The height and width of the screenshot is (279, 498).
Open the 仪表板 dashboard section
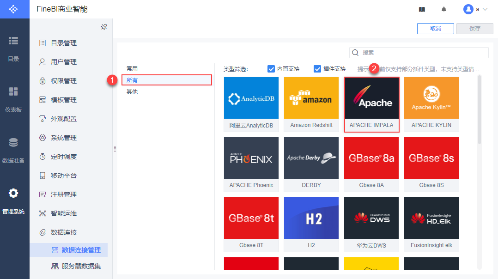pos(13,99)
